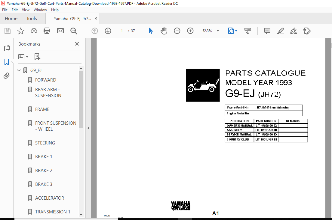Screen dimensions: 332x220
Task: Jump to FORWARD bookmark
Action: [x=45, y=80]
